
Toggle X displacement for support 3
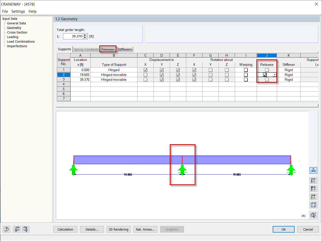145,79
